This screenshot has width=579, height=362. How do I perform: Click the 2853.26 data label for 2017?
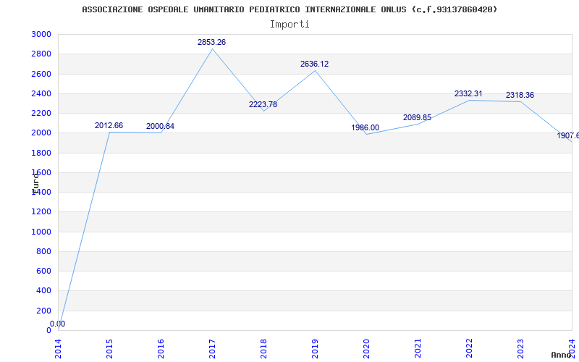tap(211, 43)
